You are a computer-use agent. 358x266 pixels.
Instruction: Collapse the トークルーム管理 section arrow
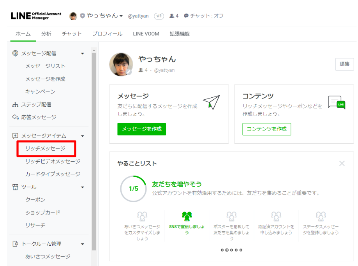[83, 244]
